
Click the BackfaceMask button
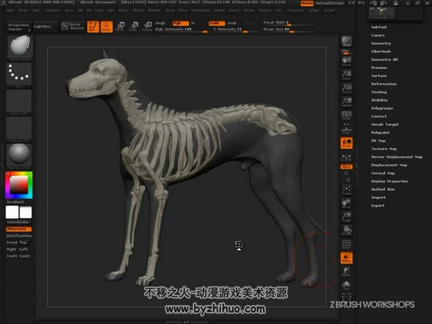click(x=19, y=236)
